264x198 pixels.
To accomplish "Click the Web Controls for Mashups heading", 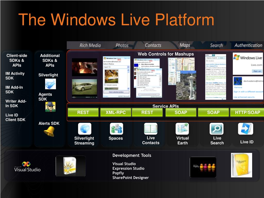I will tap(166, 54).
